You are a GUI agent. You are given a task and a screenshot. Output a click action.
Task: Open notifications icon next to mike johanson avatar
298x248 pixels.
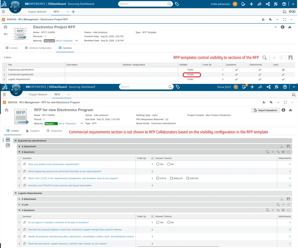click(x=243, y=4)
